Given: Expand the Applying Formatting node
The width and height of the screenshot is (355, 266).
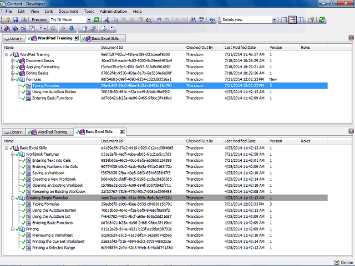Looking at the screenshot, I should [13, 67].
